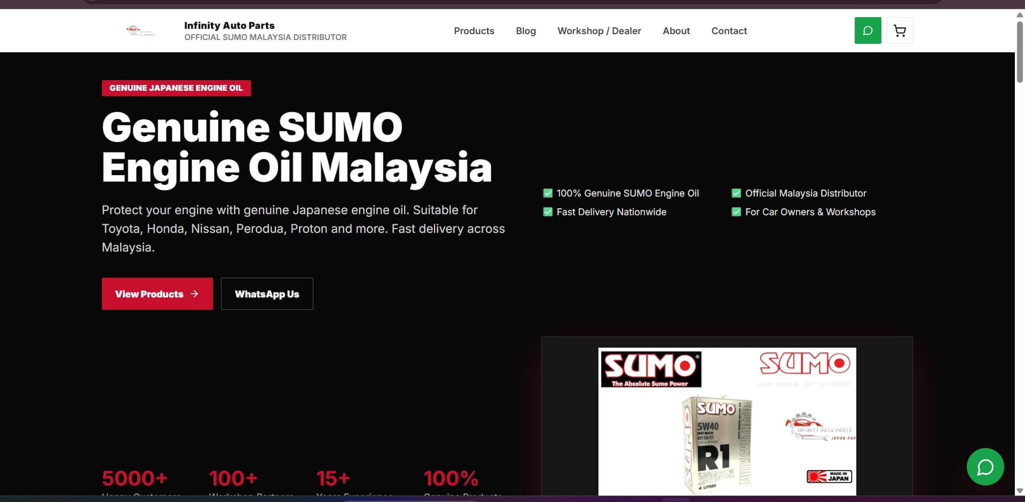The width and height of the screenshot is (1025, 502).
Task: Open Workshop / Dealer navigation link
Action: coord(599,31)
